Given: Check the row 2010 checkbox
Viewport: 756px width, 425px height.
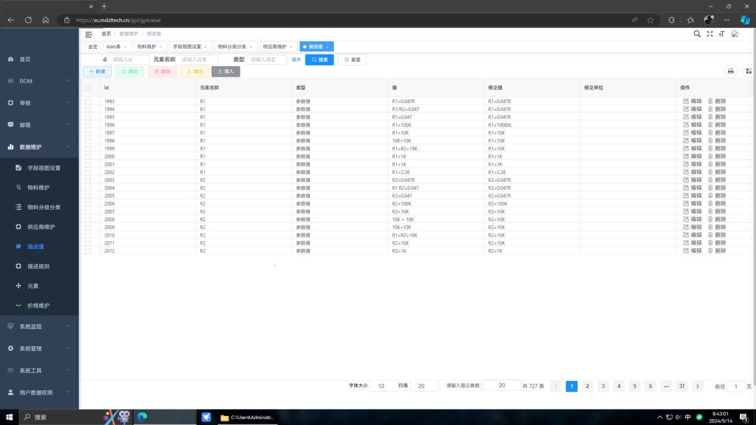Looking at the screenshot, I should point(88,235).
